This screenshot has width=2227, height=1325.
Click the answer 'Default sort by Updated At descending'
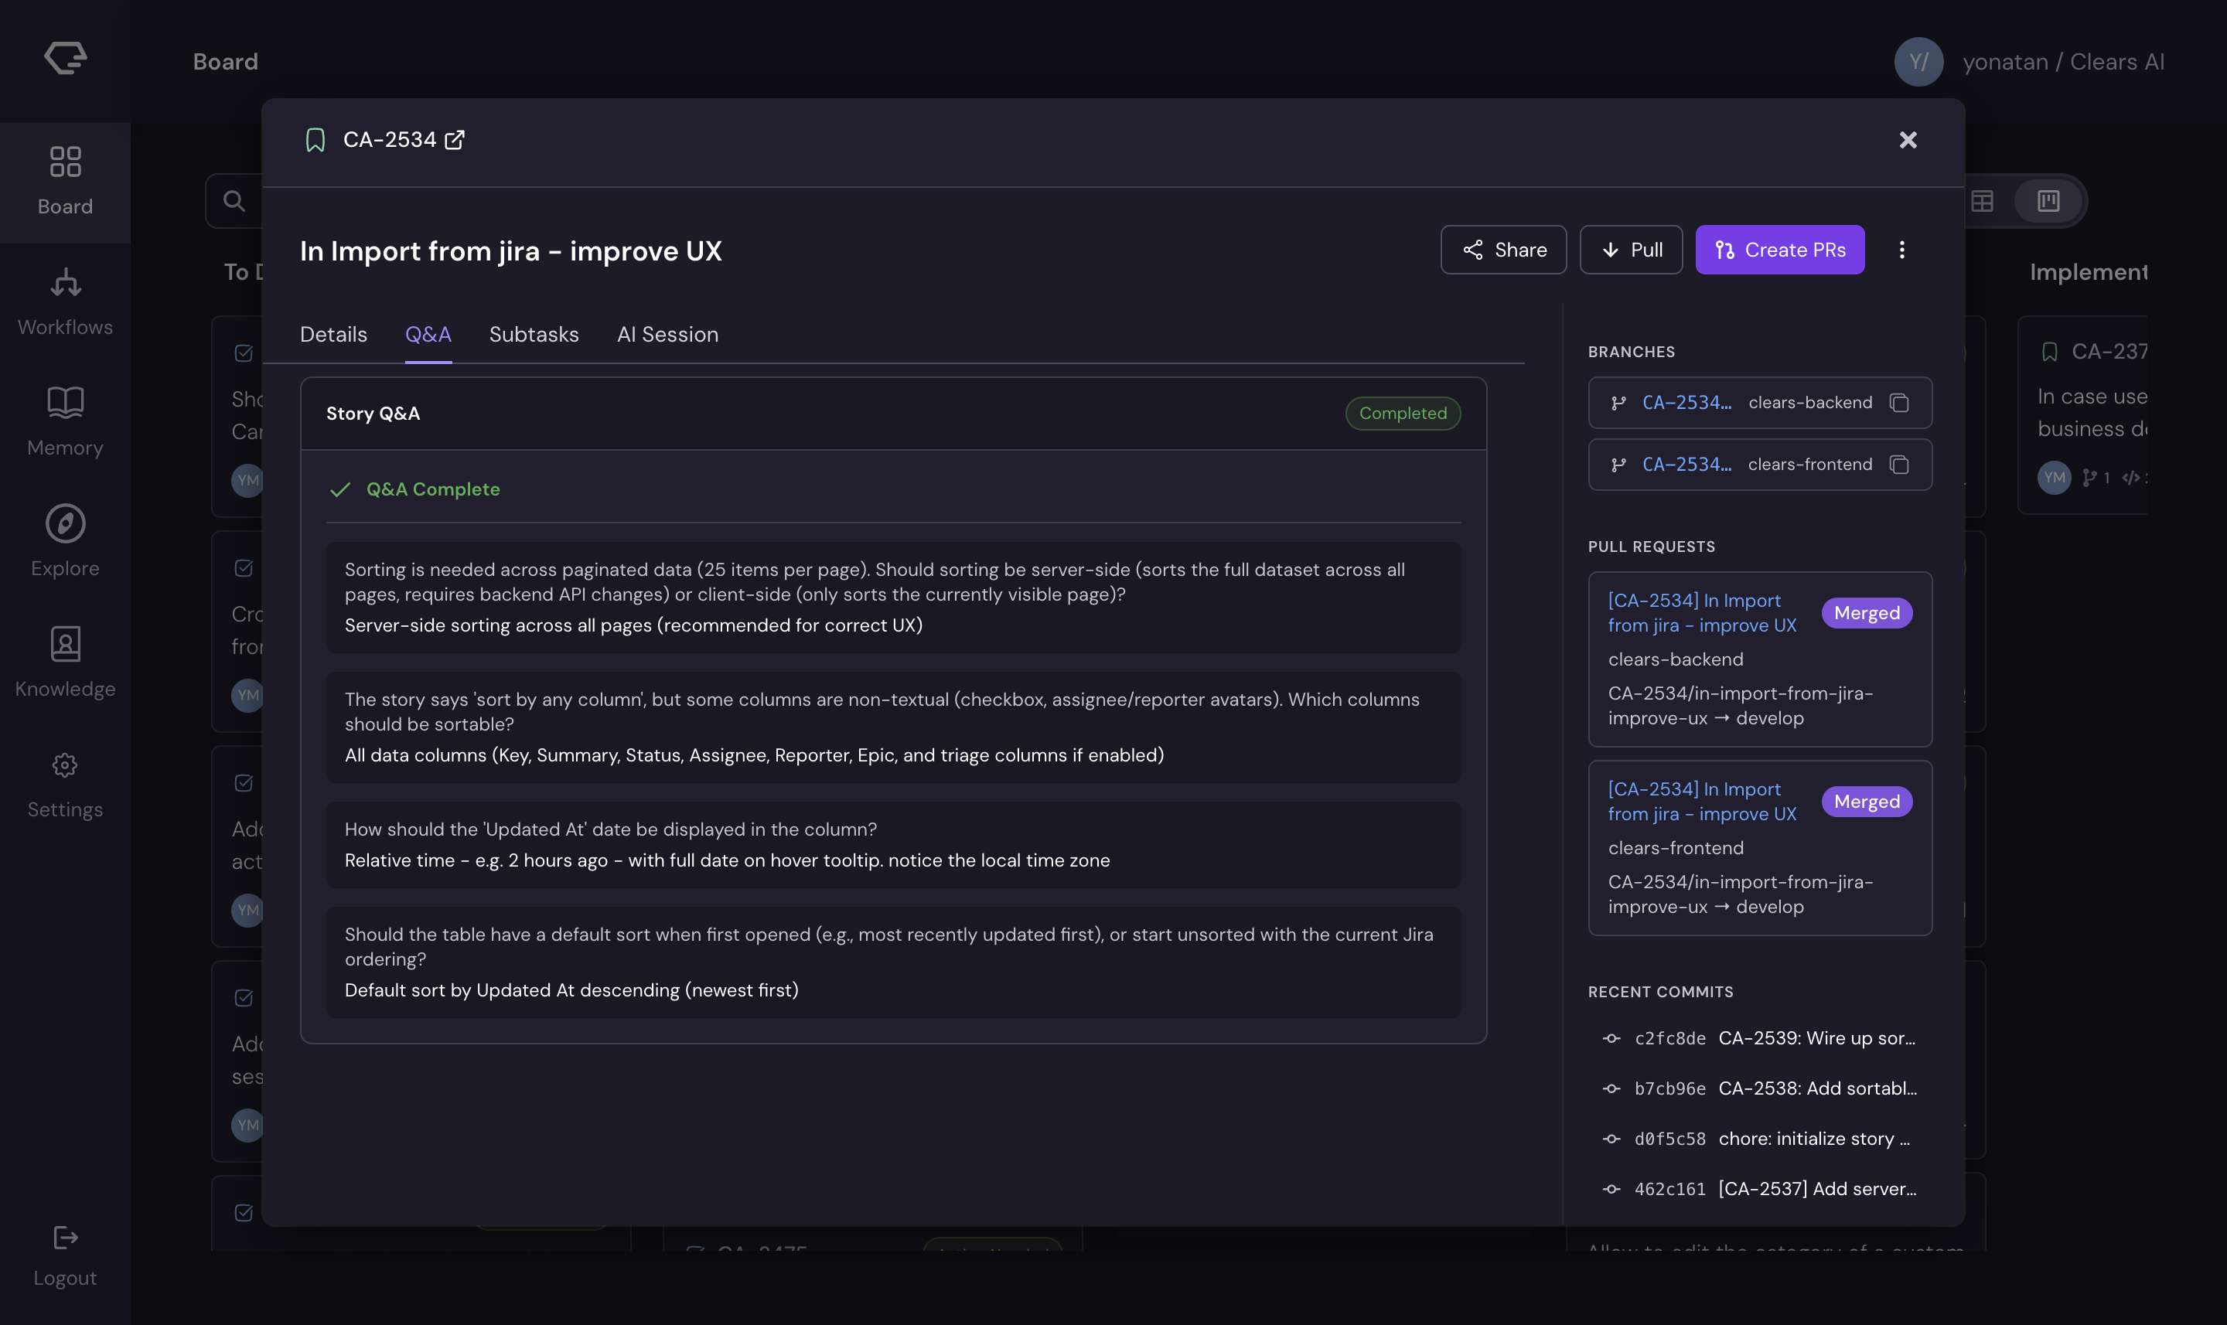571,990
